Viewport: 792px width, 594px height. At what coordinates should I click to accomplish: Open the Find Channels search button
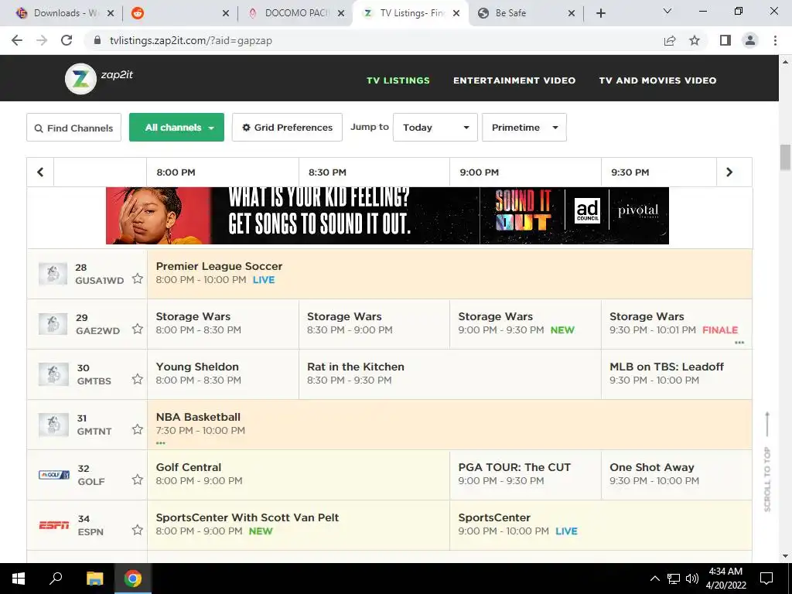[x=73, y=128]
